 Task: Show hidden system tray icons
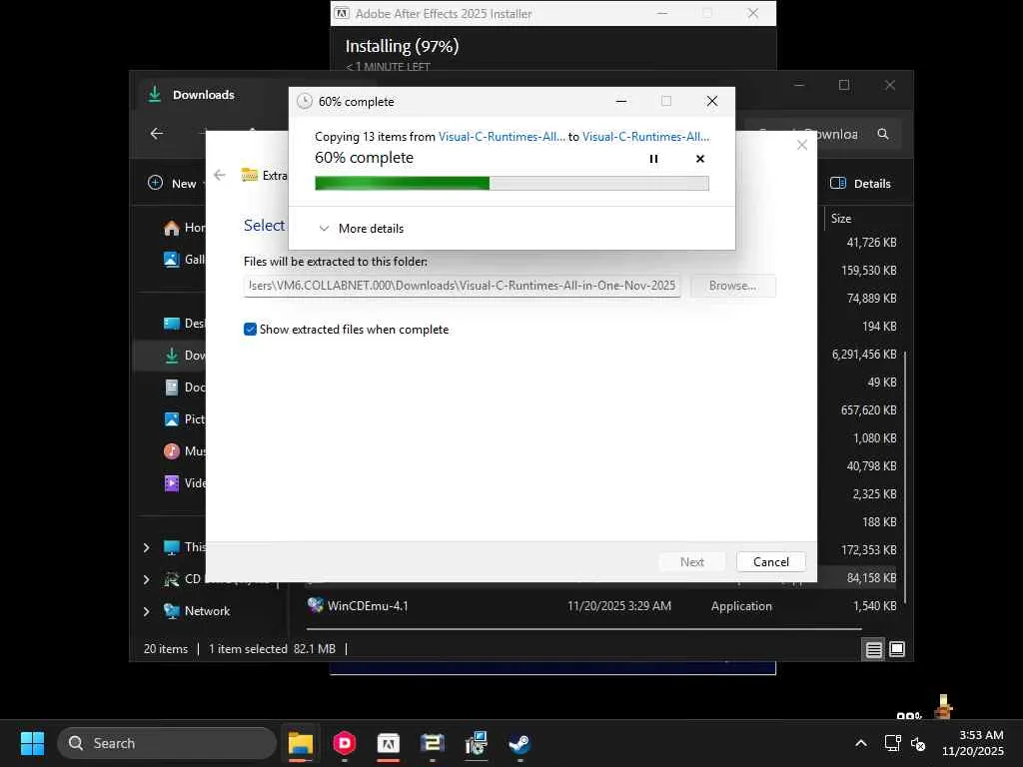click(x=861, y=743)
